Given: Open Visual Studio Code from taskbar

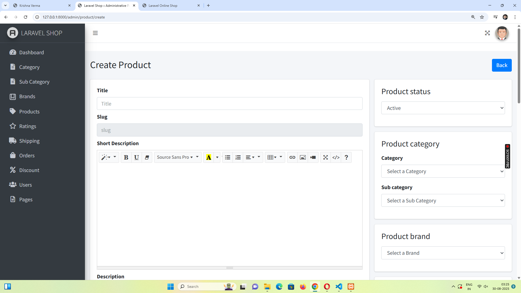Looking at the screenshot, I should (x=339, y=286).
